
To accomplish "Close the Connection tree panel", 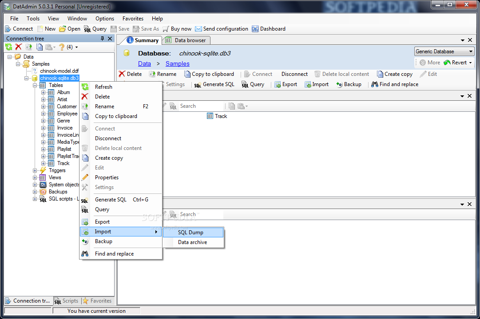I will pos(110,39).
